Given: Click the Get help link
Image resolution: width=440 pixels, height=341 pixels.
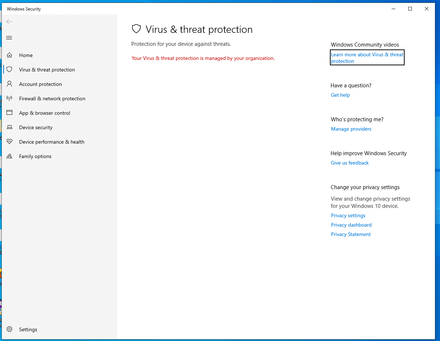Looking at the screenshot, I should (x=340, y=95).
